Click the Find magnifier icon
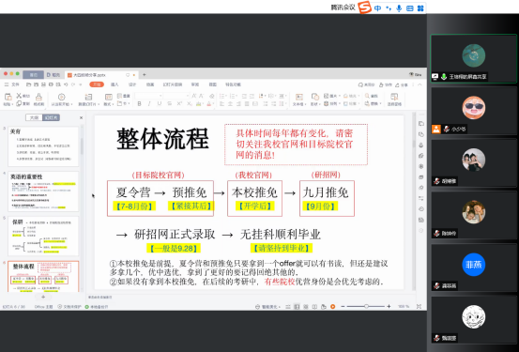The width and height of the screenshot is (519, 352). pyautogui.click(x=367, y=96)
